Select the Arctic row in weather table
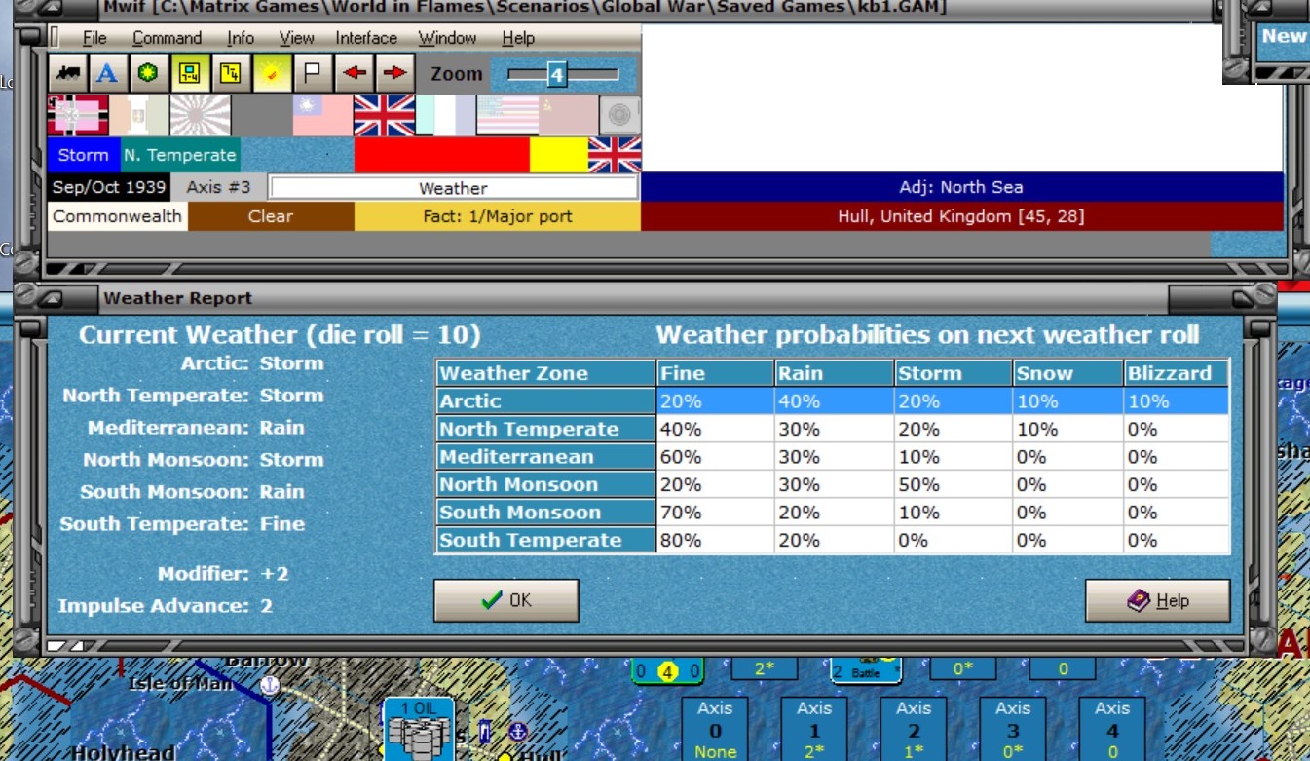Image resolution: width=1310 pixels, height=761 pixels. tap(833, 400)
